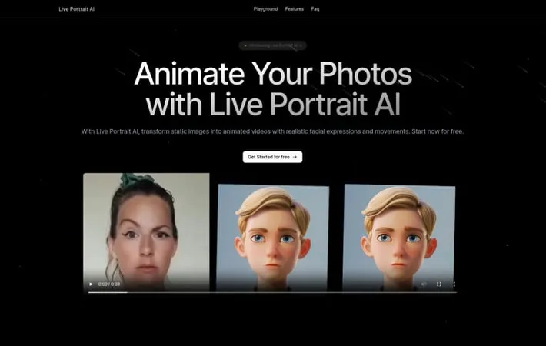Click the Live Portrait AI logo
Viewport: 546px width, 346px height.
click(x=77, y=9)
